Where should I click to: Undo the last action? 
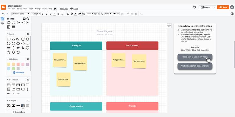click(x=3, y=14)
